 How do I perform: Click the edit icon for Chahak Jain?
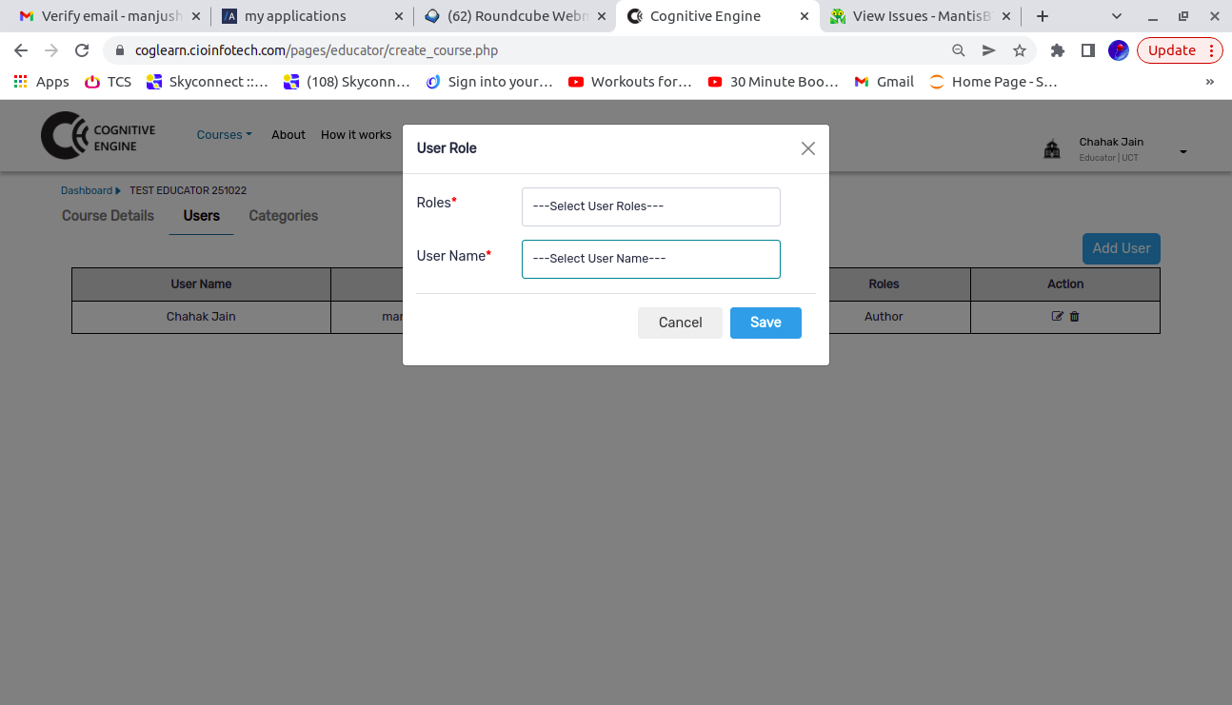[x=1057, y=317]
